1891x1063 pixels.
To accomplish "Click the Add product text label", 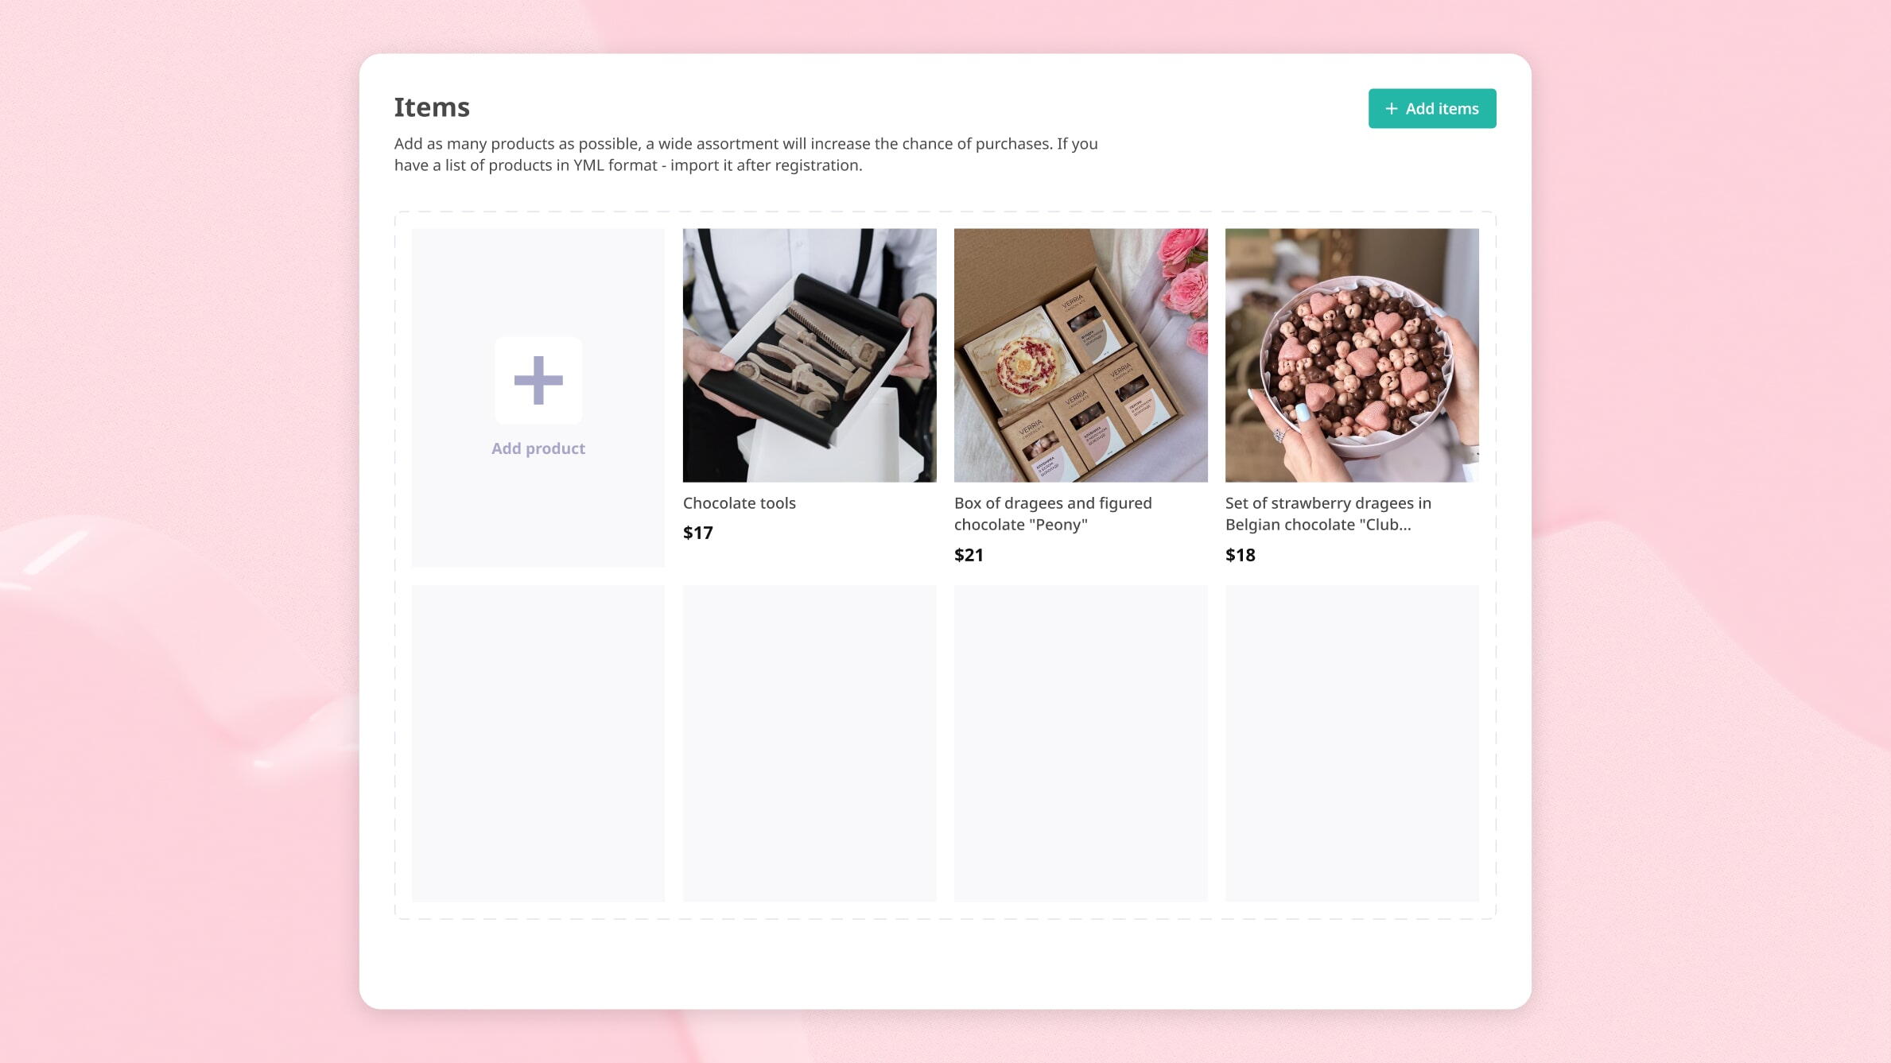I will pyautogui.click(x=538, y=448).
